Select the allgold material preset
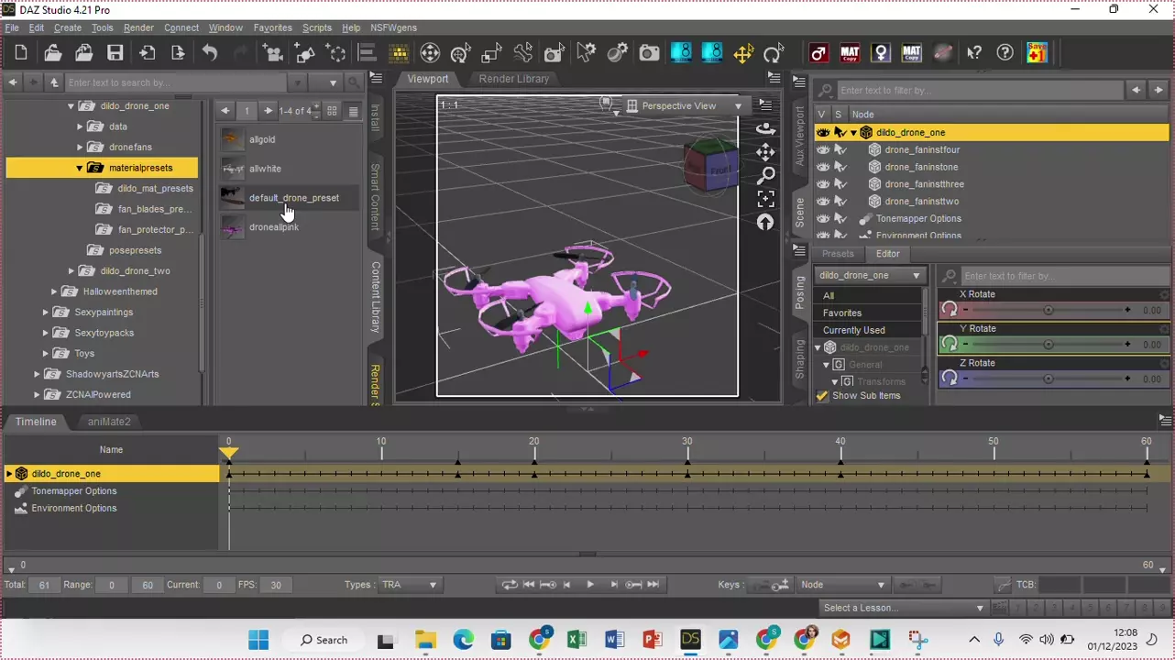The image size is (1175, 660). click(262, 139)
